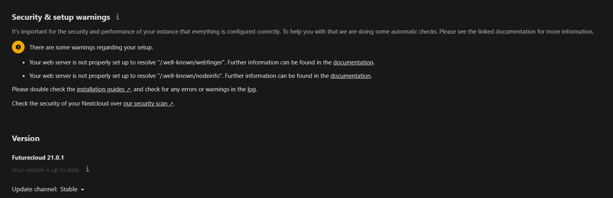Click the 'Futurecloud 21.0.1' version text

point(38,158)
